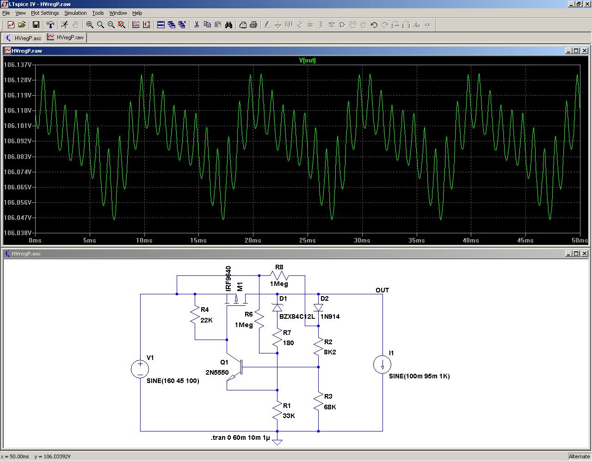Select the Move open-hand tool

(353, 25)
